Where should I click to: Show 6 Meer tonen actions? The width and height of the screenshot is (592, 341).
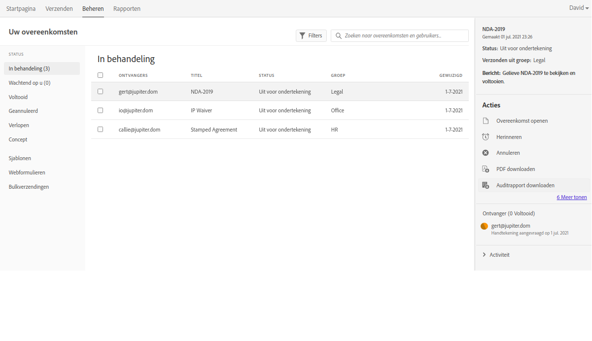pyautogui.click(x=571, y=197)
